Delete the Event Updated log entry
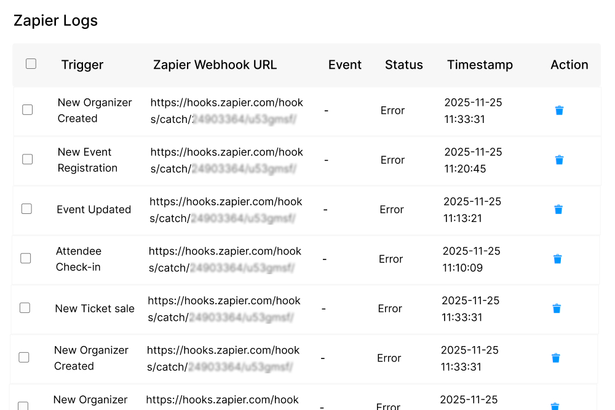The height and width of the screenshot is (410, 615). pyautogui.click(x=558, y=210)
